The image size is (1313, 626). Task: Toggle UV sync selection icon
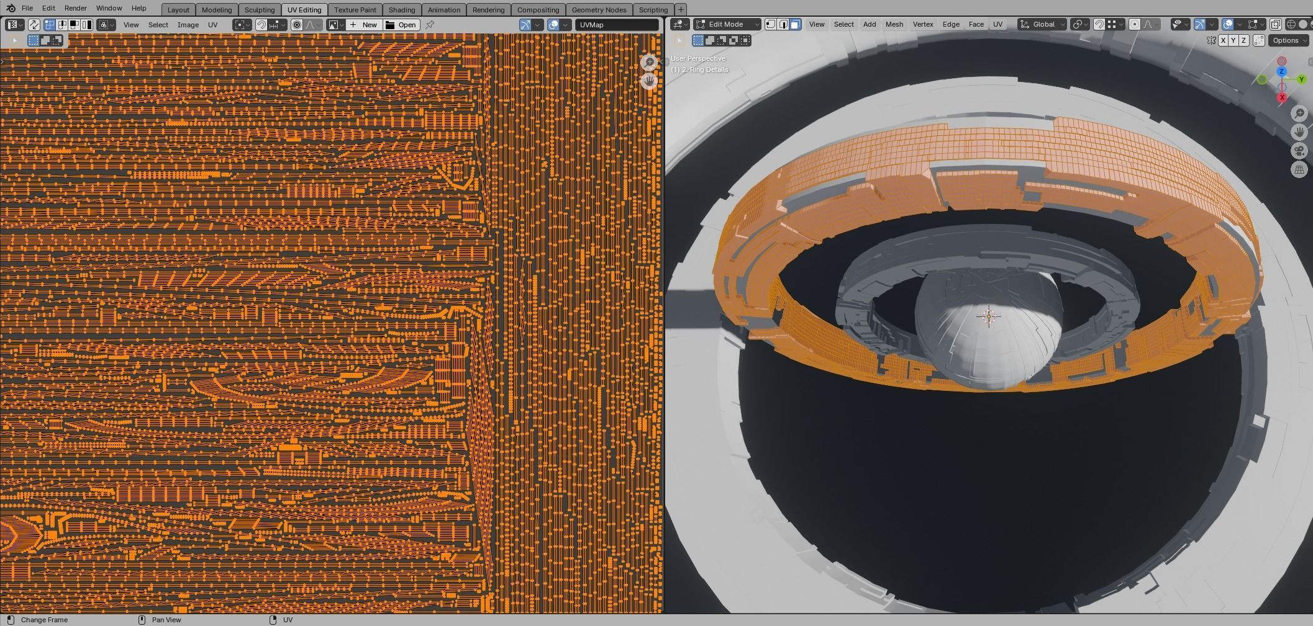pyautogui.click(x=34, y=25)
